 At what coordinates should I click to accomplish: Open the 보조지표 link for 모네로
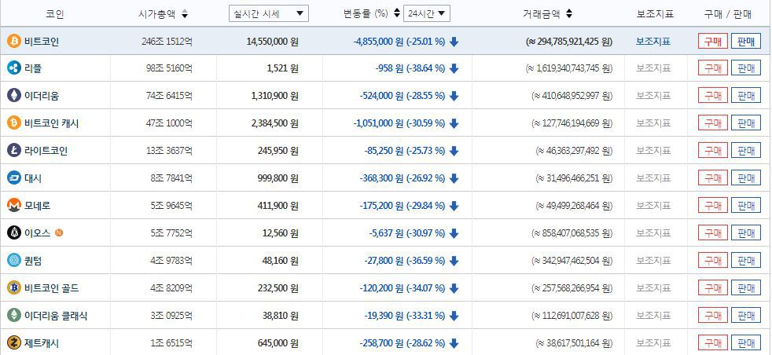pyautogui.click(x=653, y=206)
